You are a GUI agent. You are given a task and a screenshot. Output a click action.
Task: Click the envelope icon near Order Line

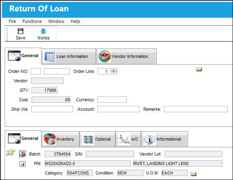point(199,69)
